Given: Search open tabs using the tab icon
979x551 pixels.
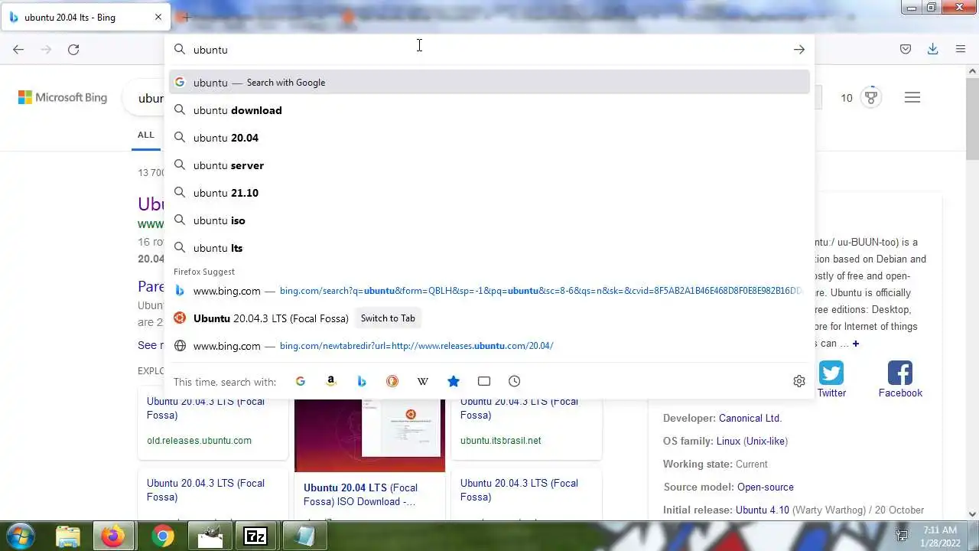Looking at the screenshot, I should click(484, 381).
